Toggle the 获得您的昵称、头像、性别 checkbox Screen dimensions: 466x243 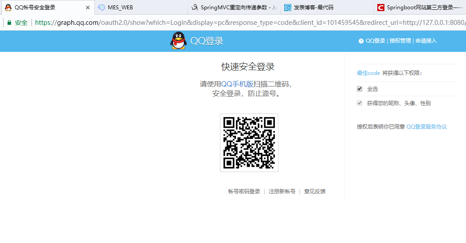pyautogui.click(x=360, y=103)
